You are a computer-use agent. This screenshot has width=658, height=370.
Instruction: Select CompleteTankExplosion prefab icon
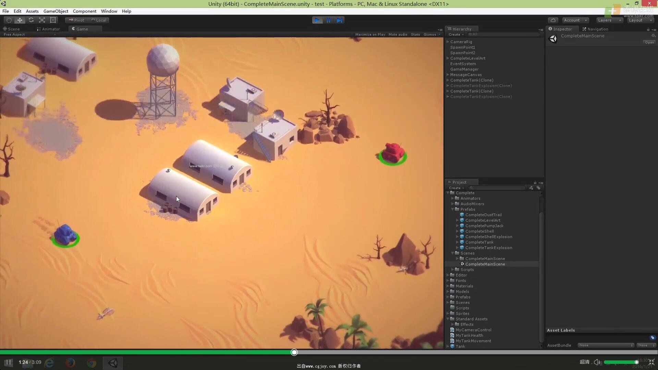[462, 248]
